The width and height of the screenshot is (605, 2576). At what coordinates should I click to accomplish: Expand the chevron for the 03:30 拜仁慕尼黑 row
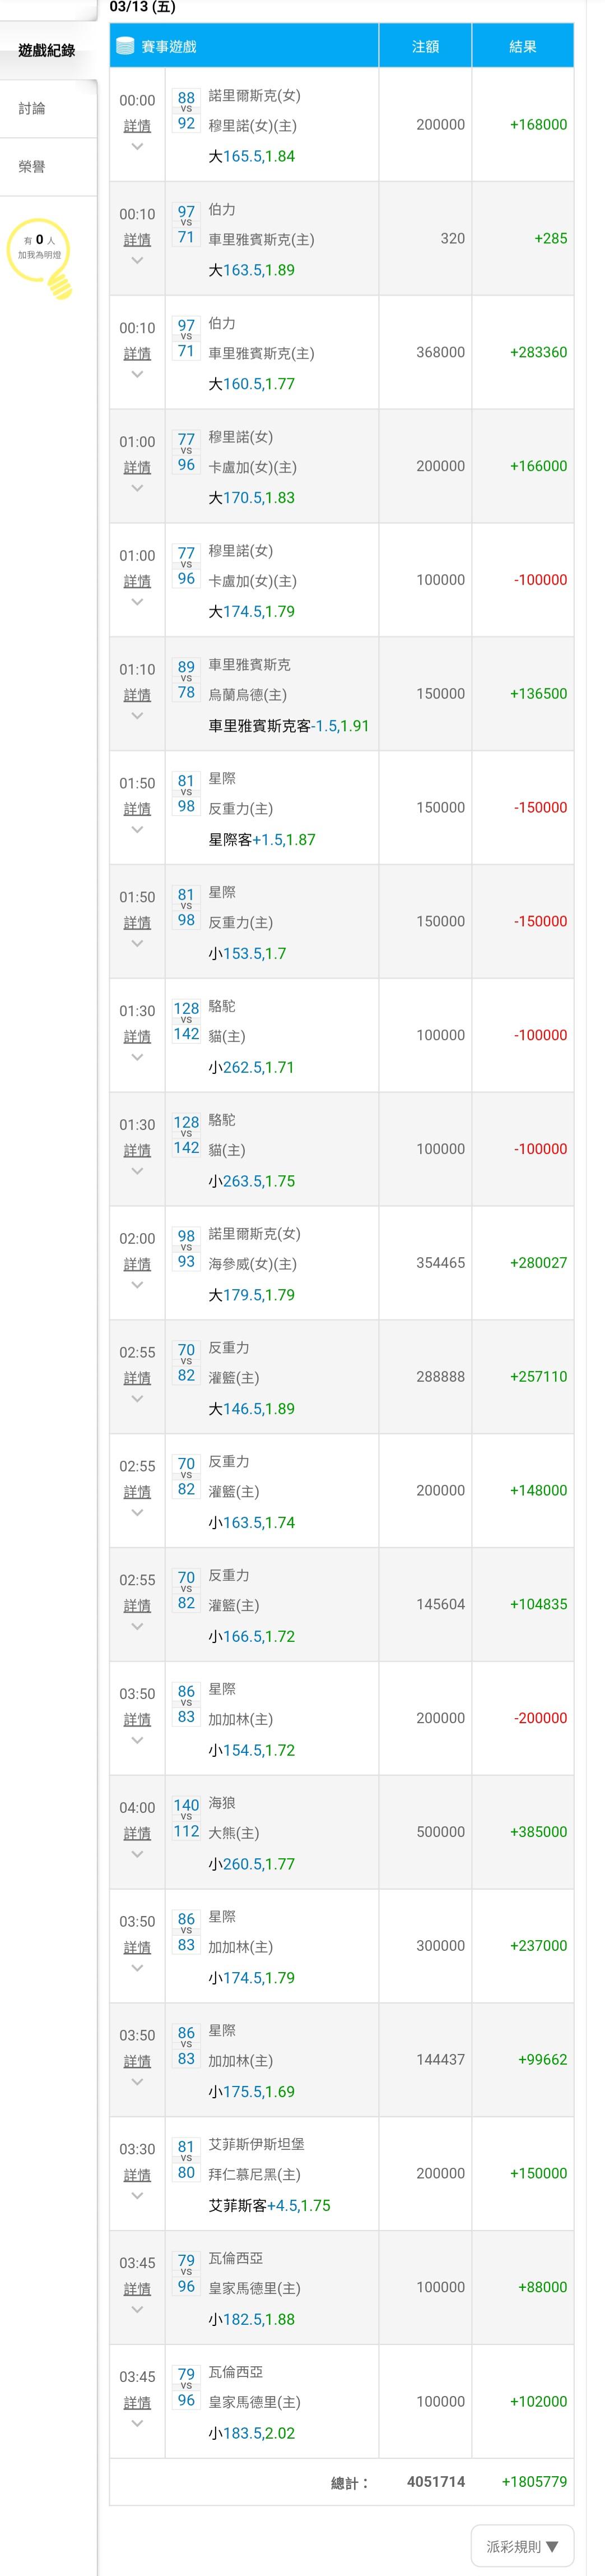click(x=137, y=2196)
